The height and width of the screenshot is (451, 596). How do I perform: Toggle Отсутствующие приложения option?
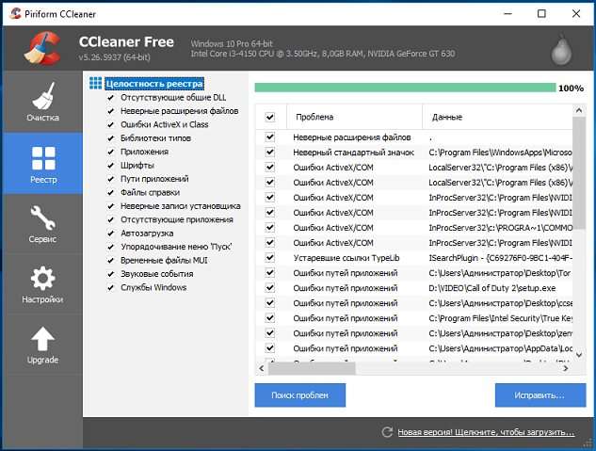pos(110,219)
